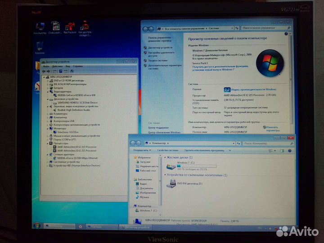Click the forward arrow in Device Manager toolbar
Viewport: 324px width, 243px height.
(48, 71)
